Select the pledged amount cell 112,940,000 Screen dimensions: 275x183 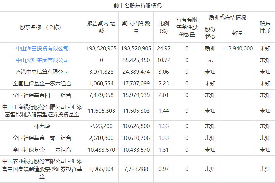click(238, 49)
